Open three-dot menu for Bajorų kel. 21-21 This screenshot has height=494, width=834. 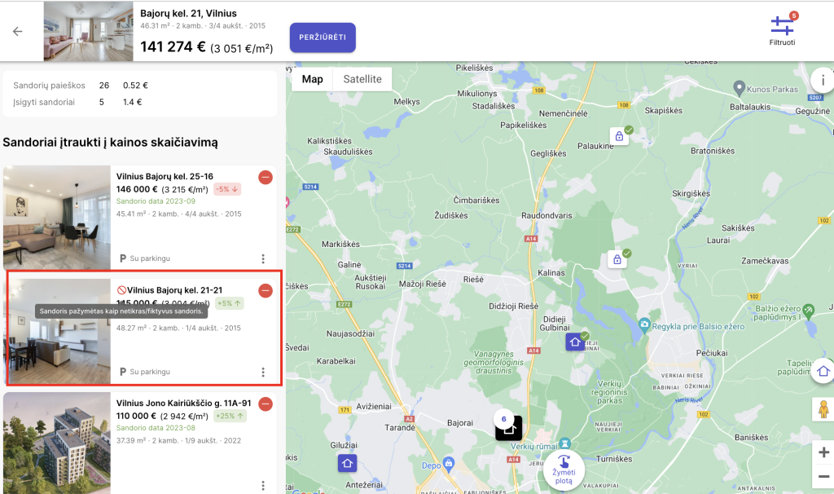263,372
